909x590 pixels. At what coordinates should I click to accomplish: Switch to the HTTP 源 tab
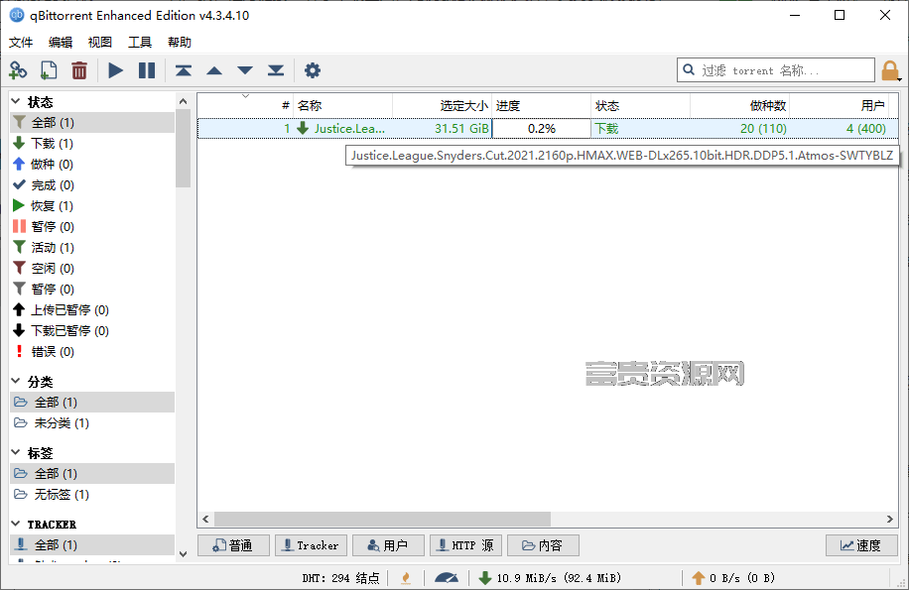(x=465, y=545)
